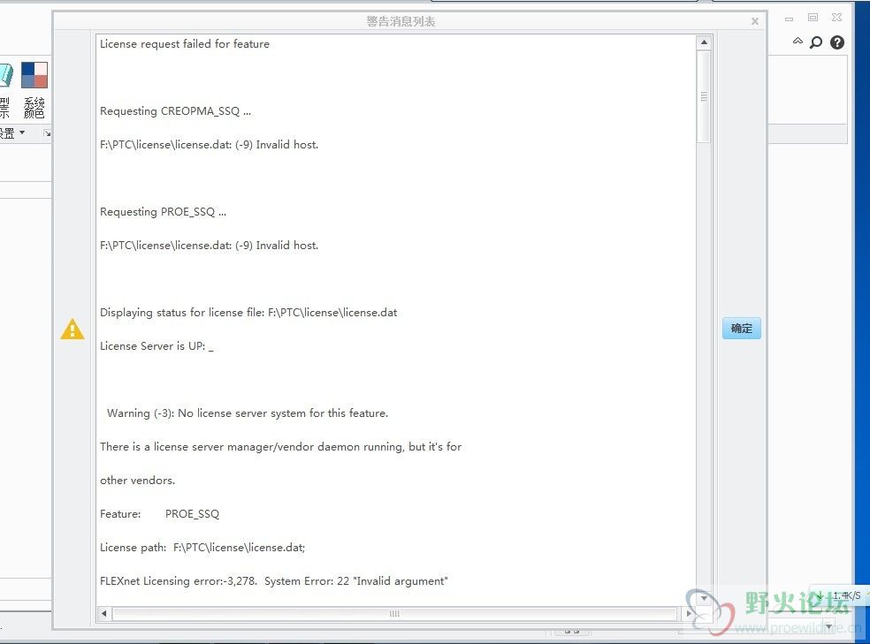The height and width of the screenshot is (644, 870).
Task: Close the main Creo window
Action: (836, 18)
